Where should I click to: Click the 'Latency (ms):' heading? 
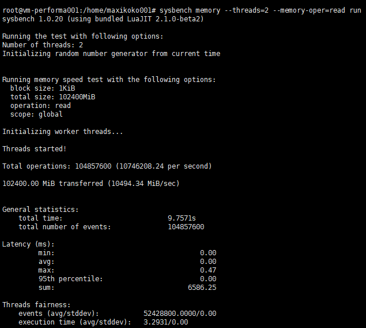[28, 244]
